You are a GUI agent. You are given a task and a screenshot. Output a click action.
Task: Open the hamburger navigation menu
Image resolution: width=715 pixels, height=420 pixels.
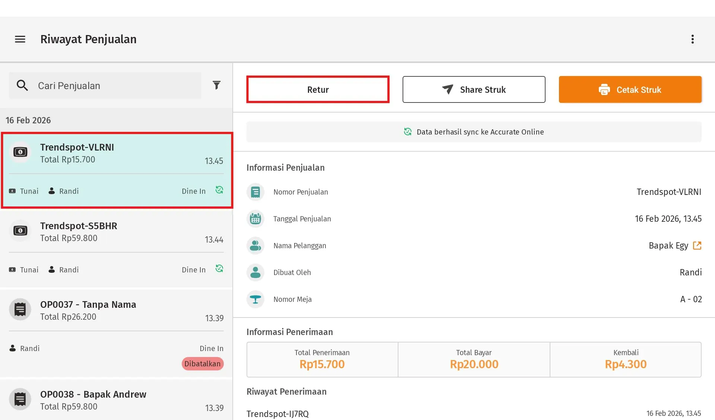20,39
